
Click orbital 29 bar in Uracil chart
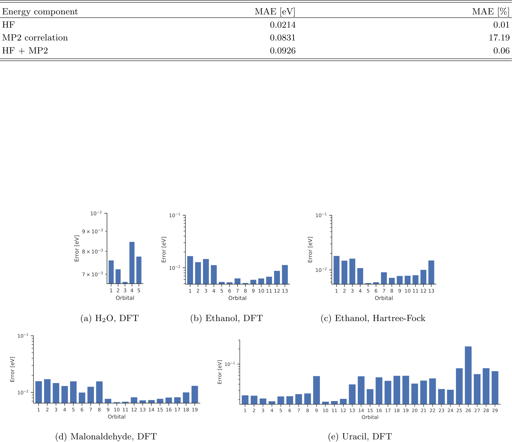point(495,388)
